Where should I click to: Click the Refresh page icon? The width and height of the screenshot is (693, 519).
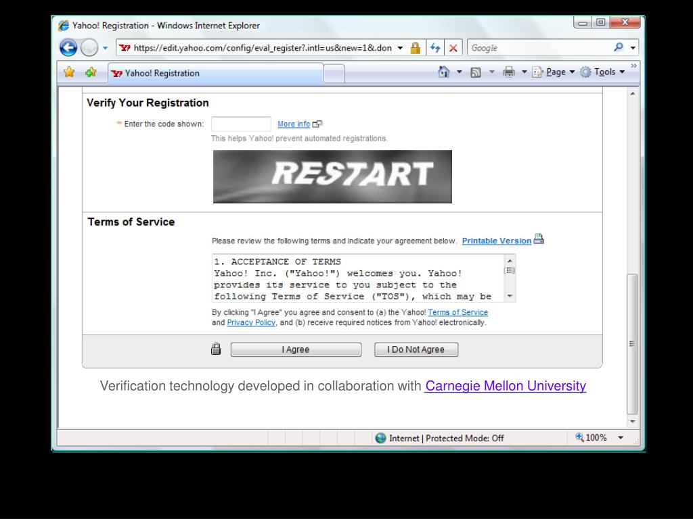[435, 48]
